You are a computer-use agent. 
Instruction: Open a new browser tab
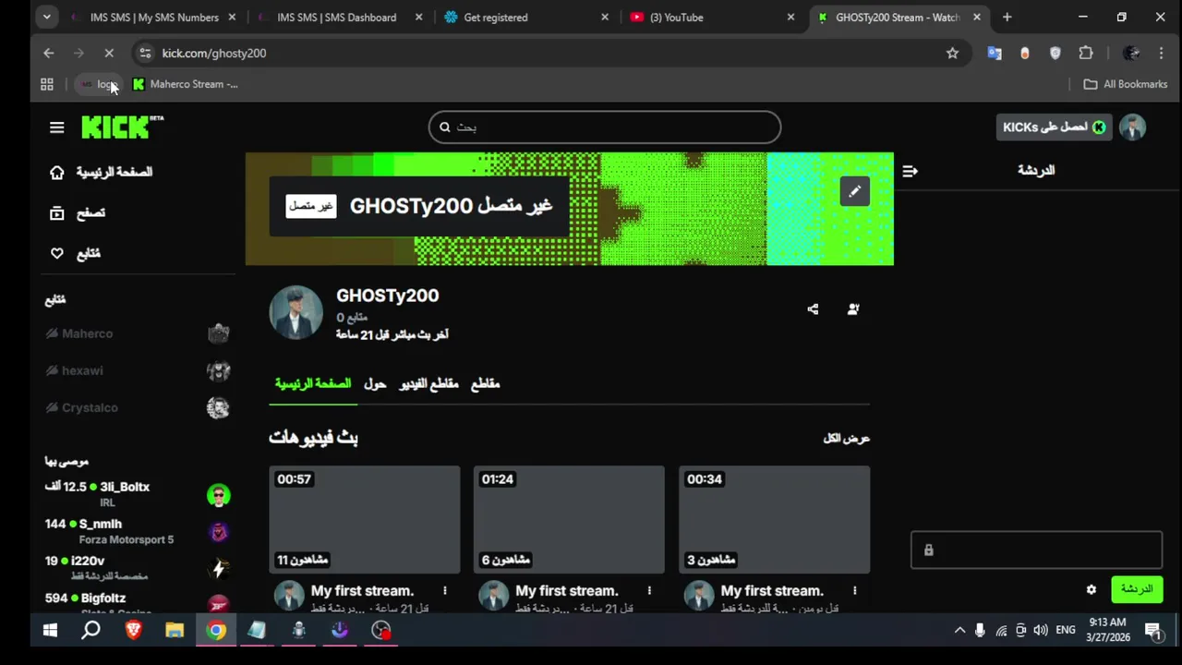click(1007, 17)
